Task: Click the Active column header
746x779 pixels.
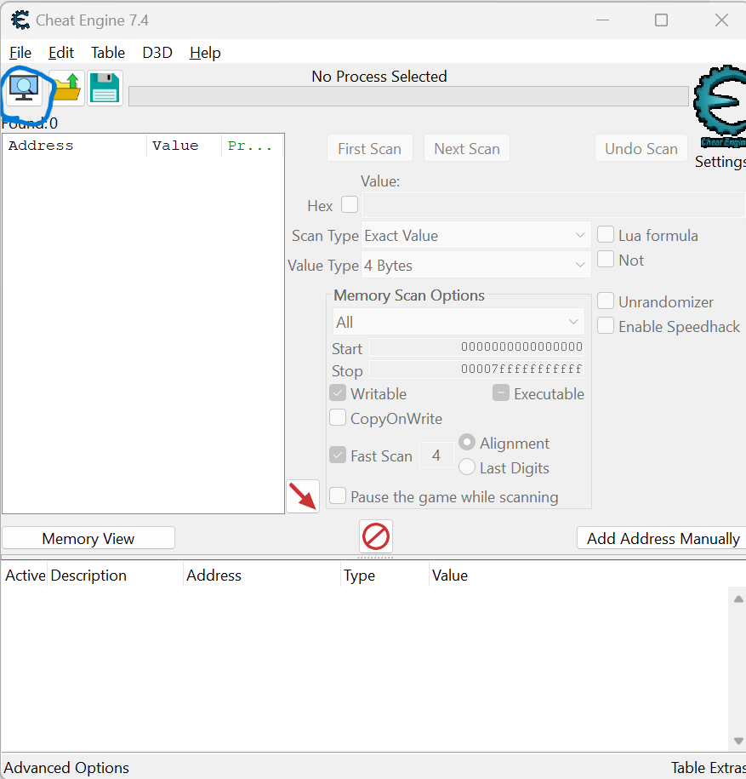Action: pos(25,576)
